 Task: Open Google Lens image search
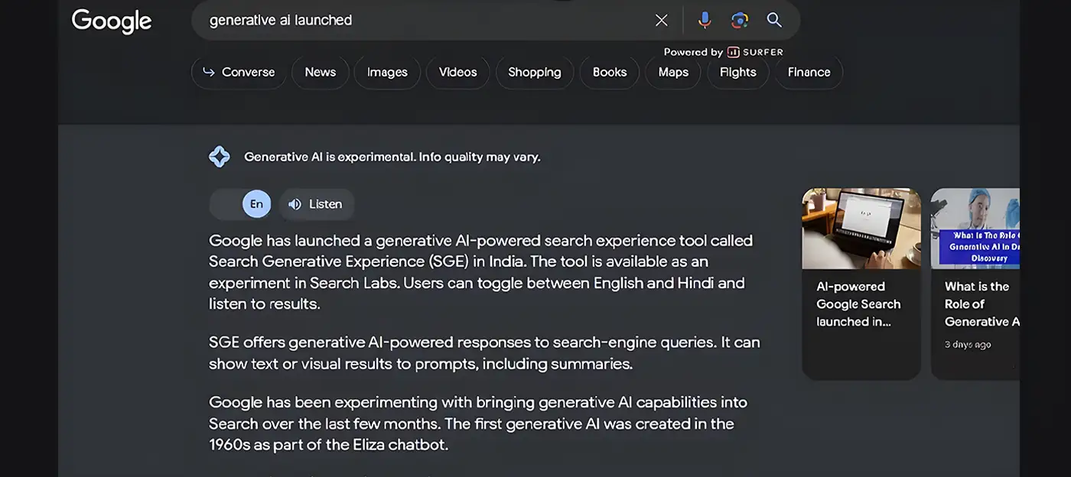click(x=739, y=20)
